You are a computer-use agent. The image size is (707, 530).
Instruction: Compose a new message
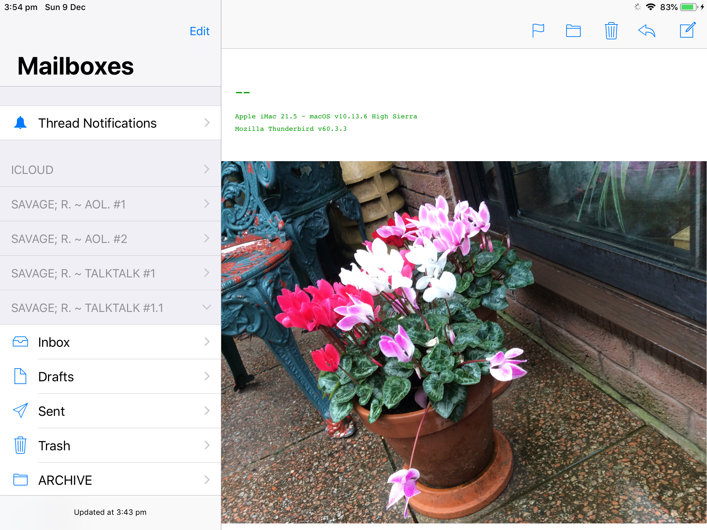tap(687, 31)
